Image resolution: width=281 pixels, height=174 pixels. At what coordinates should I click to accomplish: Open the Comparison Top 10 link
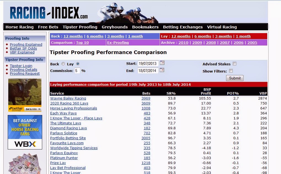[x=82, y=43]
